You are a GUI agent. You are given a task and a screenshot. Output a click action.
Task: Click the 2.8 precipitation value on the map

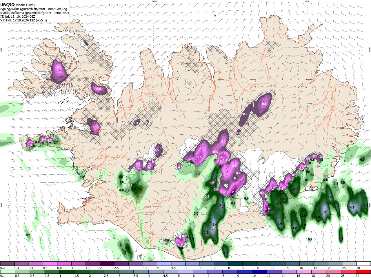click(341, 238)
